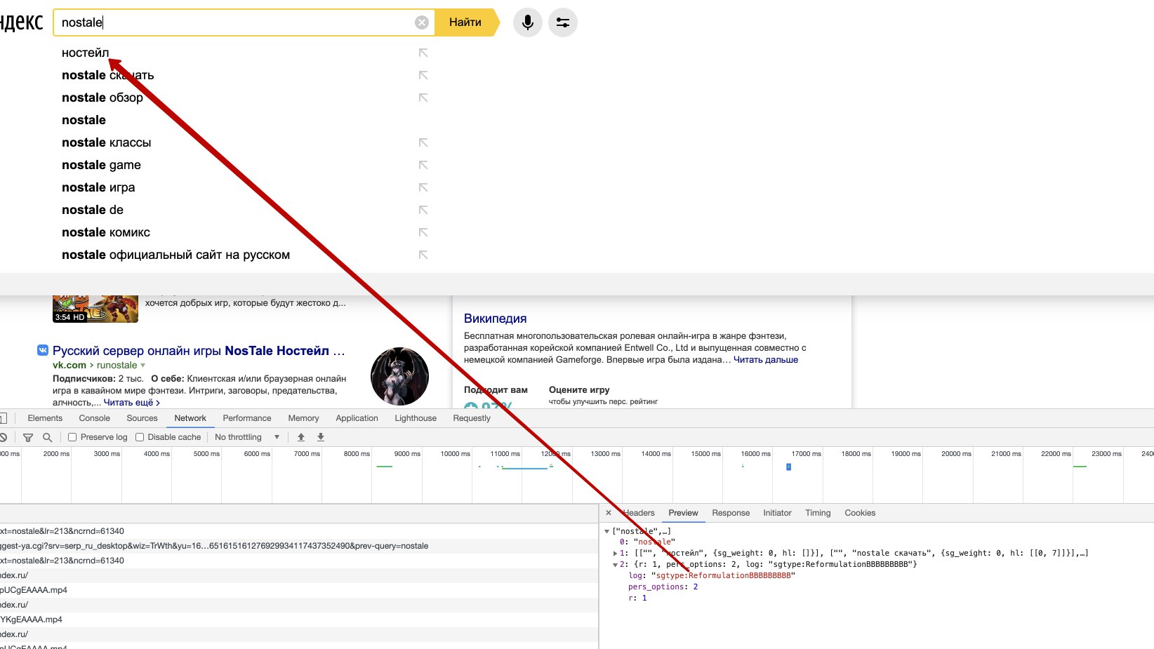The width and height of the screenshot is (1154, 649).
Task: Open the Application DevTools tab
Action: click(x=357, y=418)
